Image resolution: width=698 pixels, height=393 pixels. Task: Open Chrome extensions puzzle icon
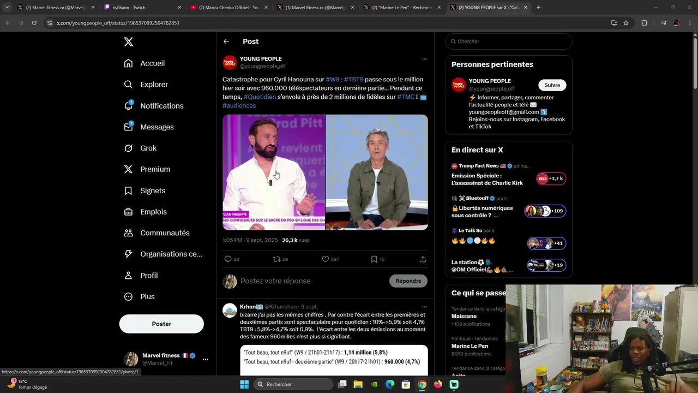click(x=645, y=23)
